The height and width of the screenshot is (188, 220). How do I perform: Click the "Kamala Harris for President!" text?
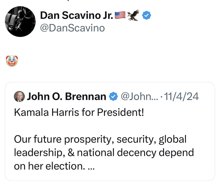(79, 112)
